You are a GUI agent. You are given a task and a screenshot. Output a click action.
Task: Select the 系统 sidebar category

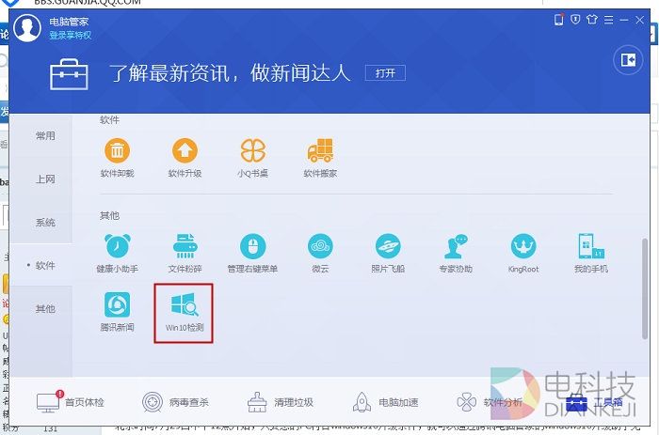tap(40, 223)
